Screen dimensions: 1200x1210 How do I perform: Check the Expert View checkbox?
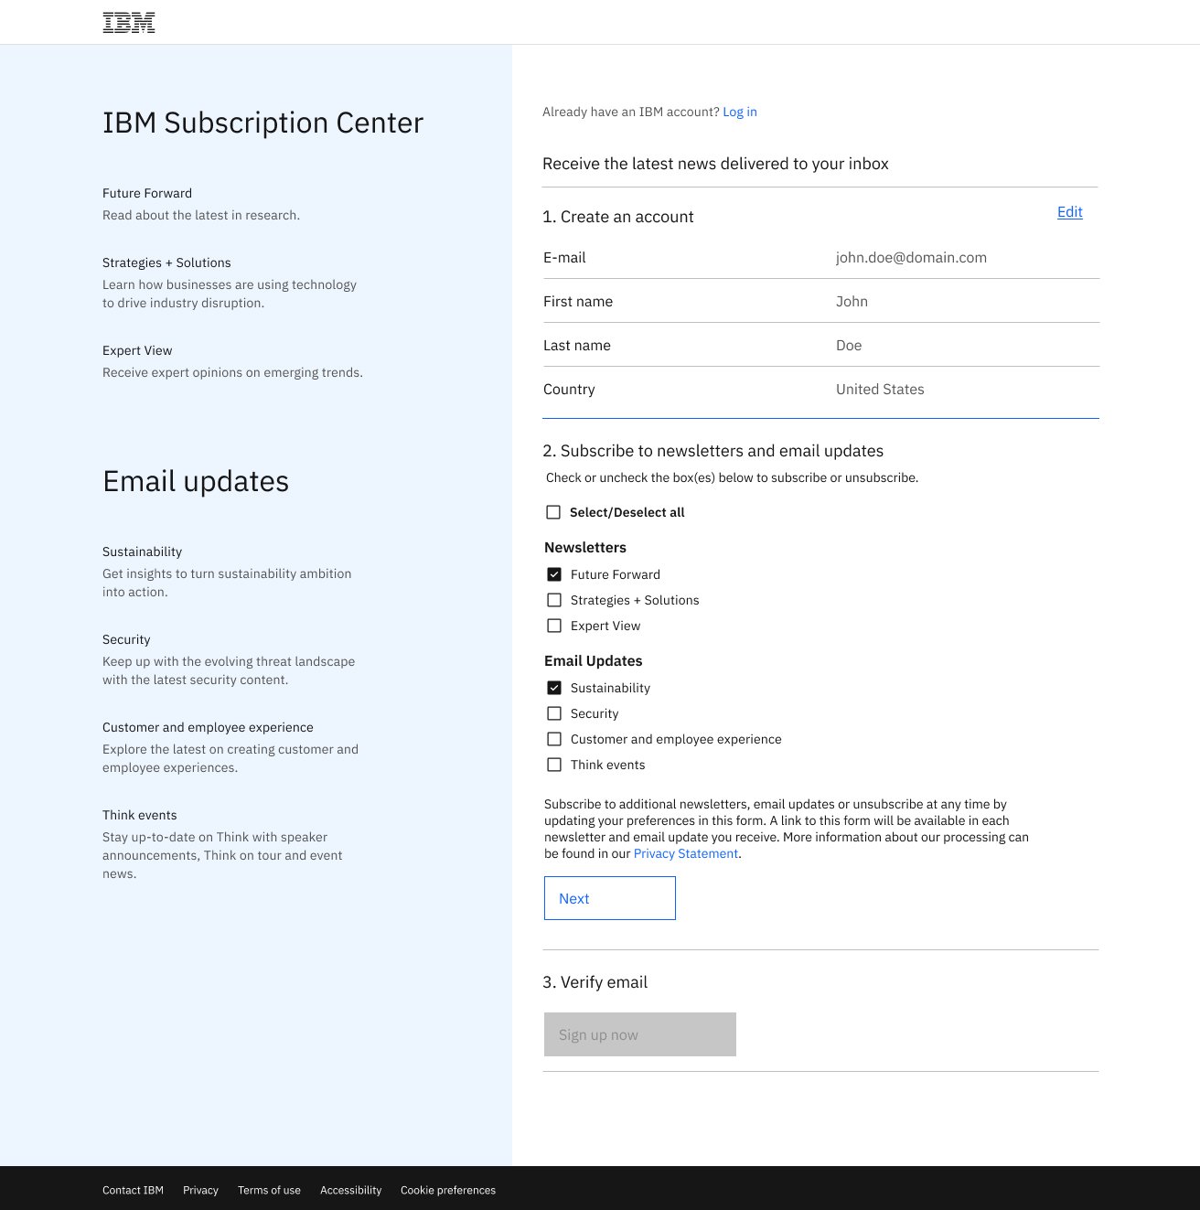pyautogui.click(x=554, y=626)
